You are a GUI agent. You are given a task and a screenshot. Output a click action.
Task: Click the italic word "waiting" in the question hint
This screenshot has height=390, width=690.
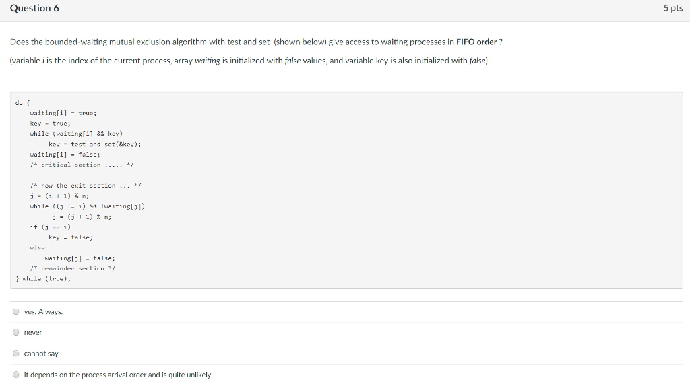(x=208, y=61)
